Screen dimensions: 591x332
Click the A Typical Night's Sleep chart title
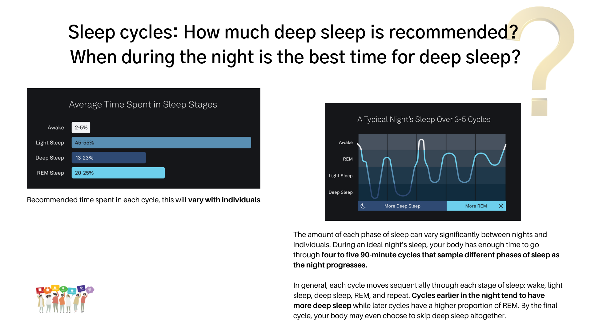[424, 119]
